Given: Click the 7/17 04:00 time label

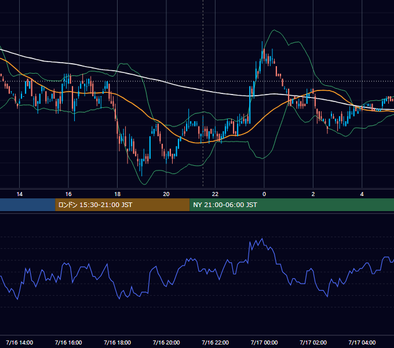Looking at the screenshot, I should tap(362, 342).
